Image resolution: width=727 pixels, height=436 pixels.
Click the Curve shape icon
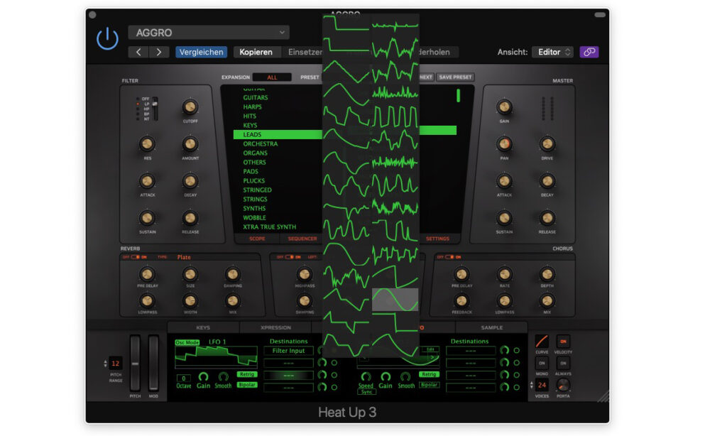tap(542, 341)
